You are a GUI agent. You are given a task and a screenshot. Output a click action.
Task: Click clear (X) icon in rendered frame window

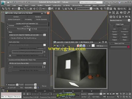point(66,46)
